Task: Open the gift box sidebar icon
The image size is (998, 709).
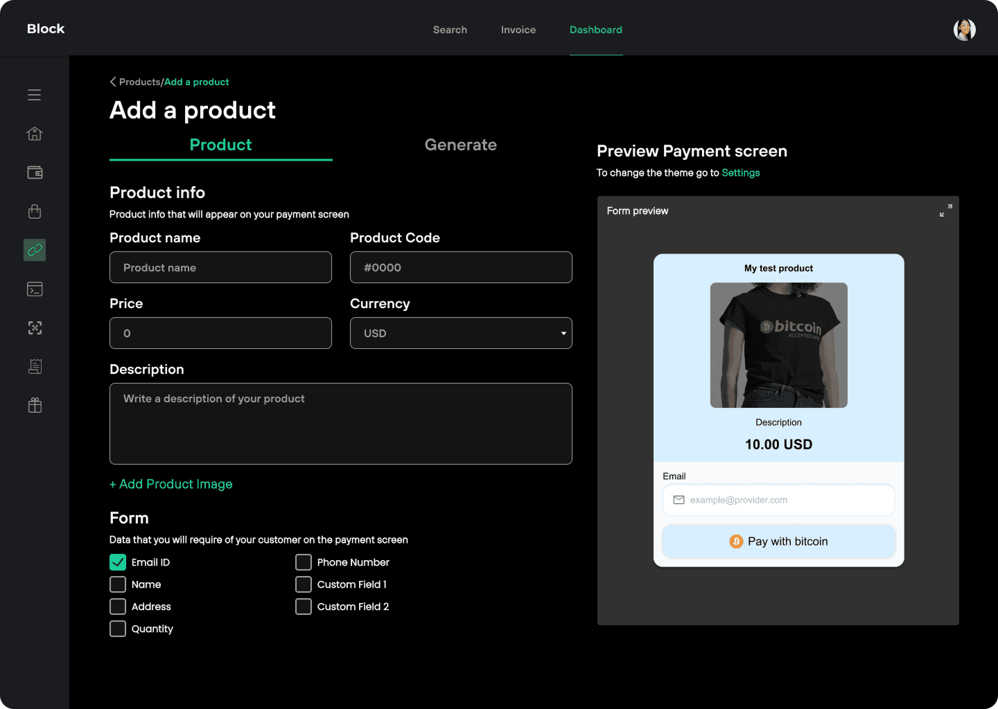Action: pos(35,405)
